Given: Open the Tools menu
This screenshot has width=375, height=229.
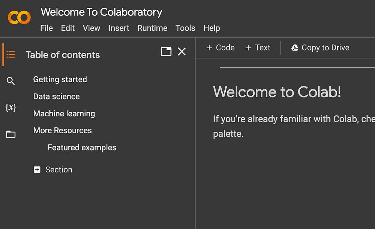Looking at the screenshot, I should pyautogui.click(x=185, y=28).
